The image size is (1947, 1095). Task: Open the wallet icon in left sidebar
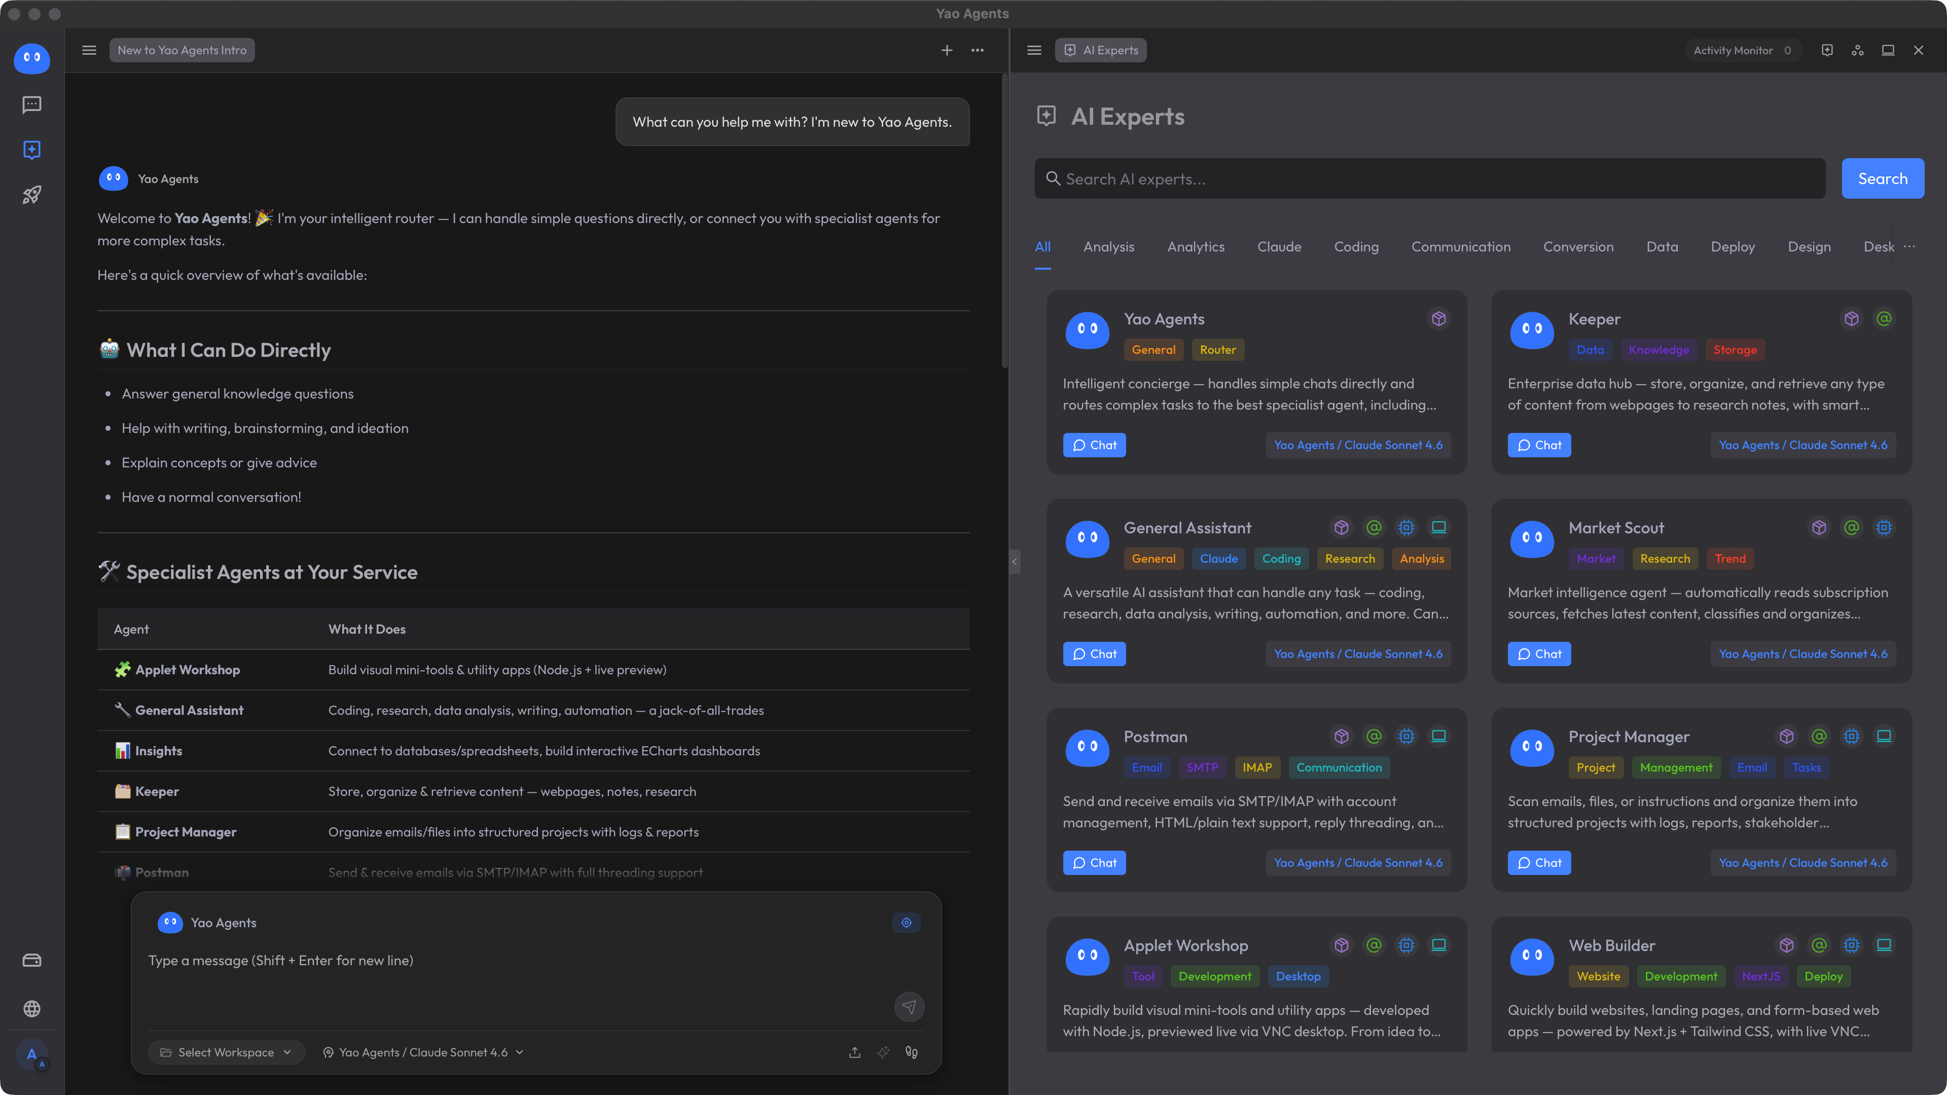tap(32, 961)
